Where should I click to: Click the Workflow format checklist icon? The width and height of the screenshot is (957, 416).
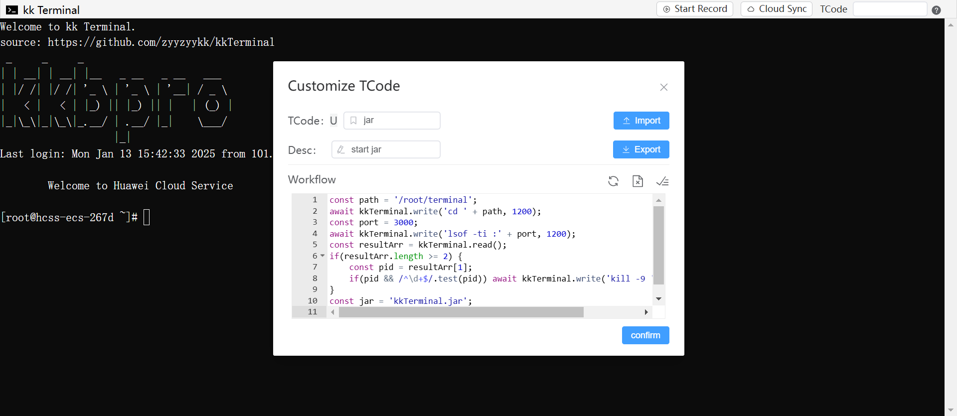662,181
